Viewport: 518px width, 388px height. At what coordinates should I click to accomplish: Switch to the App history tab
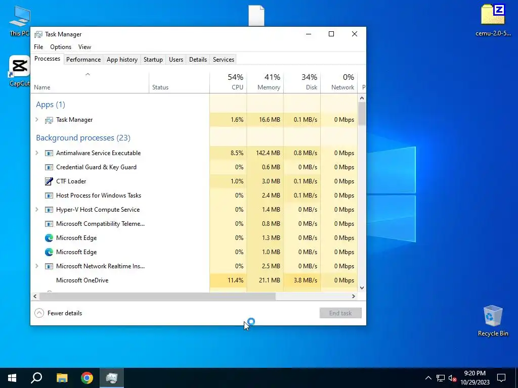pyautogui.click(x=122, y=60)
